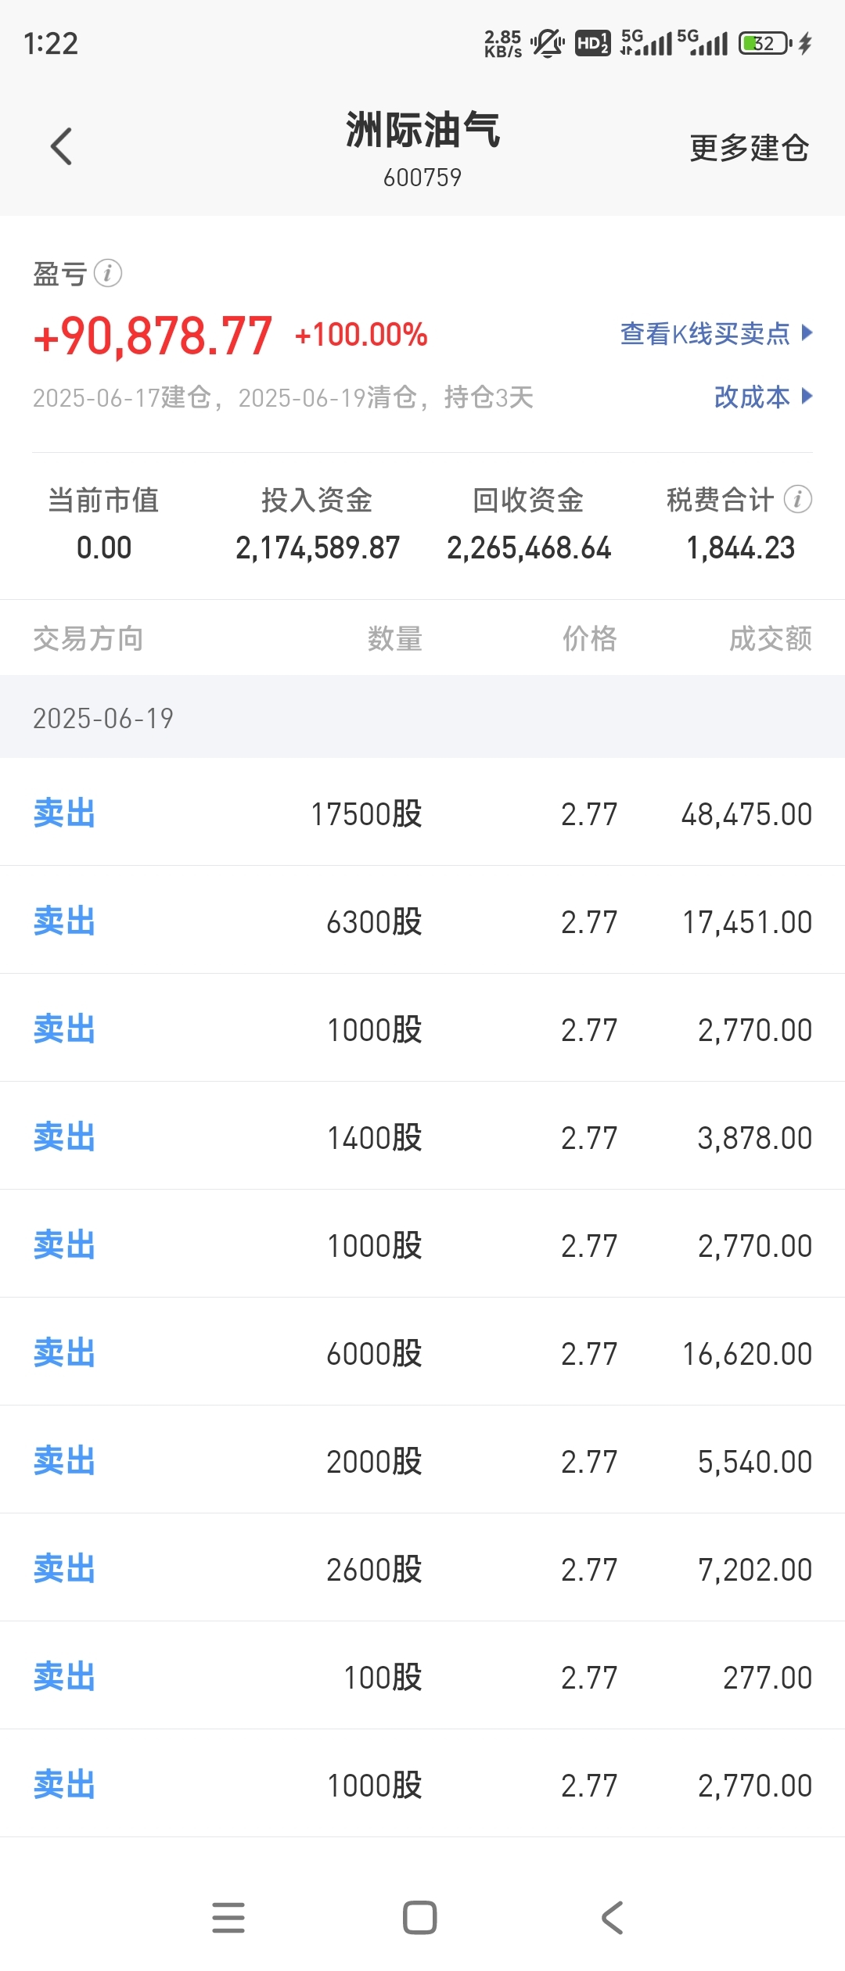The height and width of the screenshot is (1971, 845).
Task: Tap amount 48,475.00
Action: [x=746, y=814]
